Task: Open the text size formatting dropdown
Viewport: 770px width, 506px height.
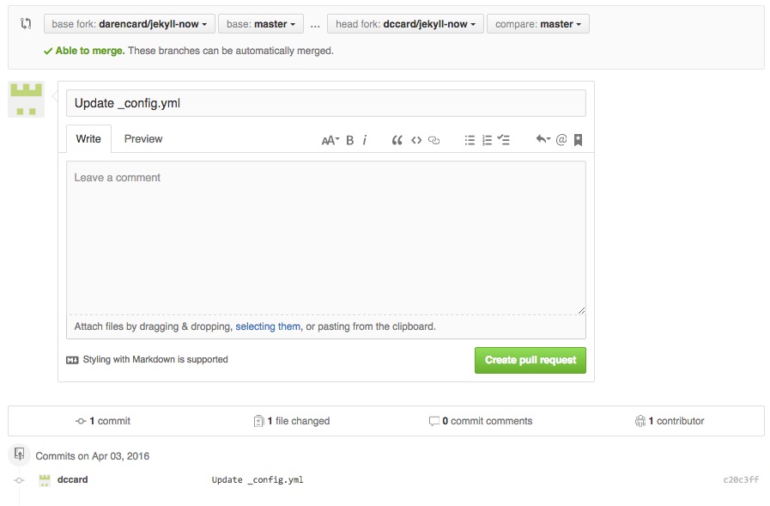Action: point(330,139)
